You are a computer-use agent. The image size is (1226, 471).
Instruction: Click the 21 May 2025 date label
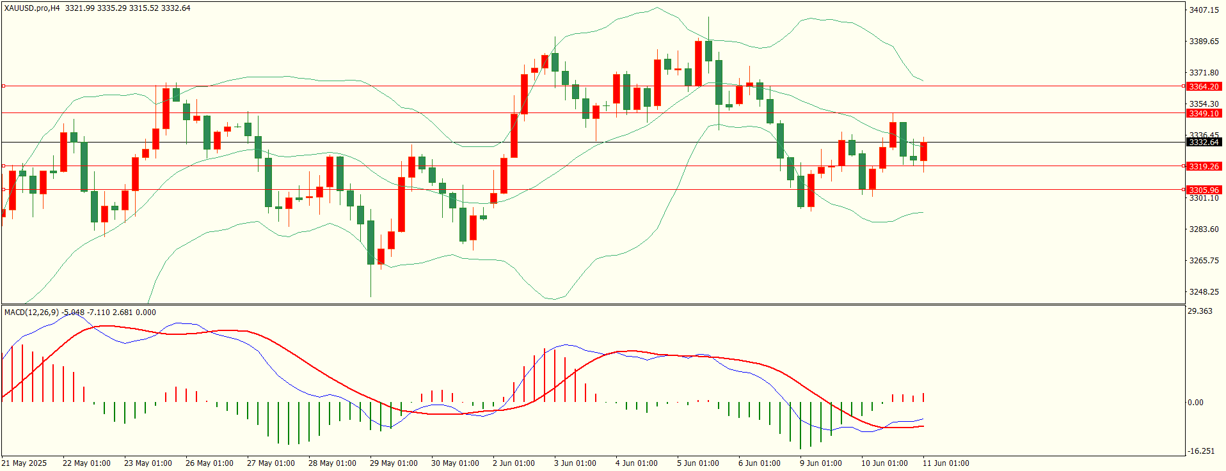[24, 463]
